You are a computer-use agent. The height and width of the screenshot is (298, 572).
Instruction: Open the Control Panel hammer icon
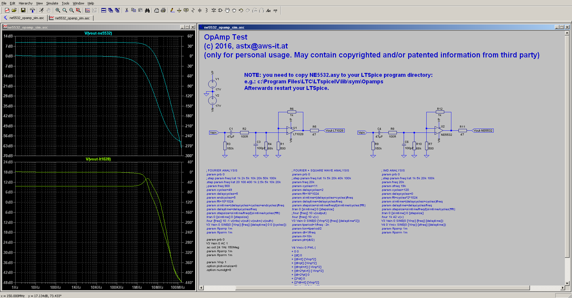[x=32, y=10]
